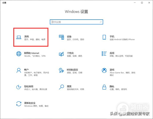Open the 个性化 settings title

pos(70,53)
